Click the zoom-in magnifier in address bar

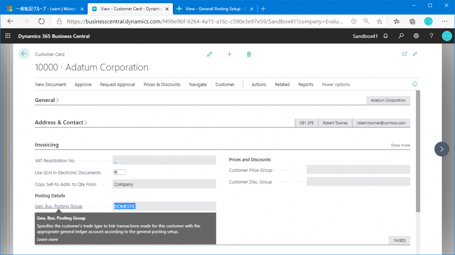[354, 21]
